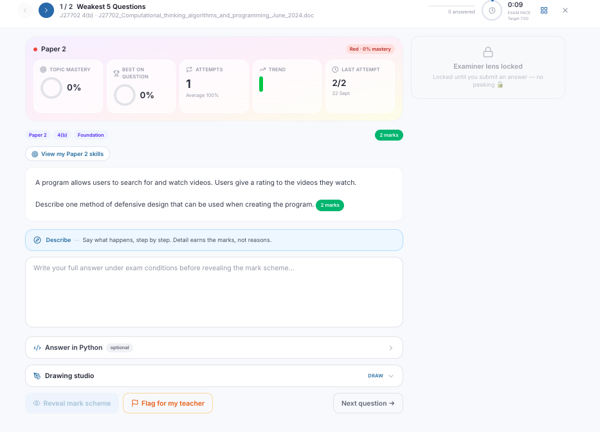Click the Trend arrow icon

coord(262,69)
